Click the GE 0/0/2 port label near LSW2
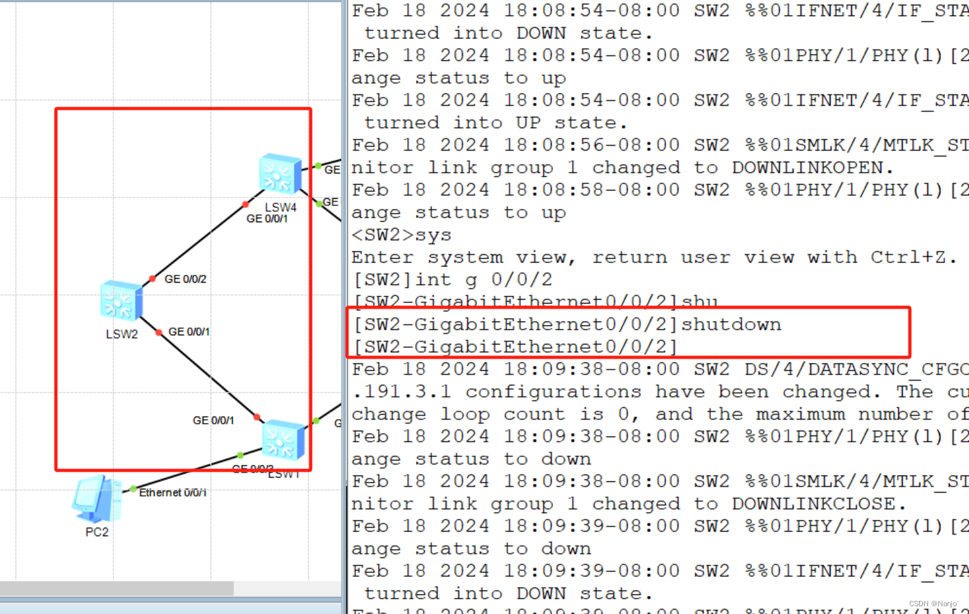This screenshot has height=614, width=969. pos(185,279)
